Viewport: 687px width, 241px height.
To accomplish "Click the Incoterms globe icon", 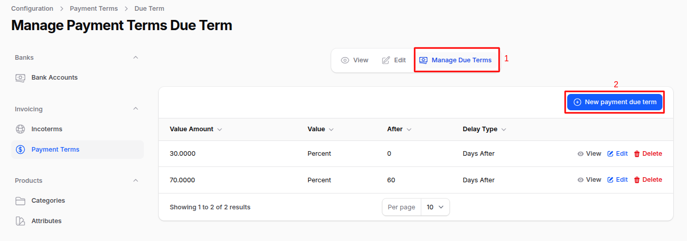I will [x=20, y=129].
